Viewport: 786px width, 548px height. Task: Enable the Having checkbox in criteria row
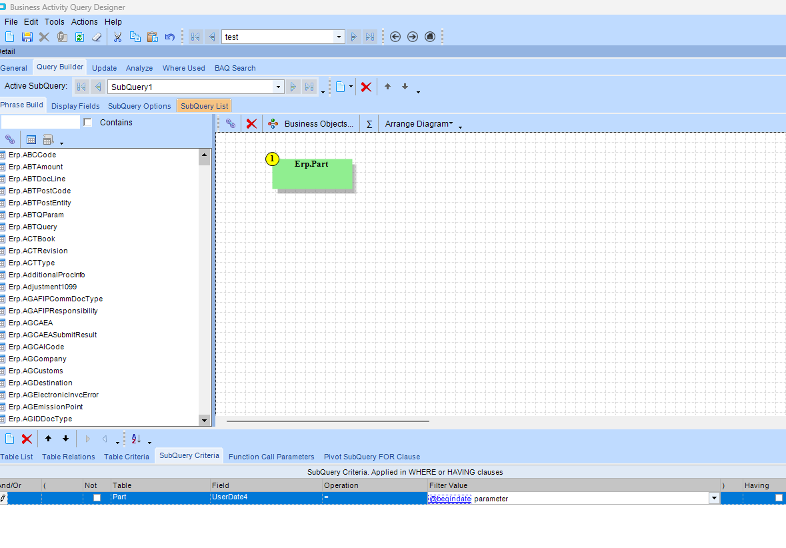779,498
